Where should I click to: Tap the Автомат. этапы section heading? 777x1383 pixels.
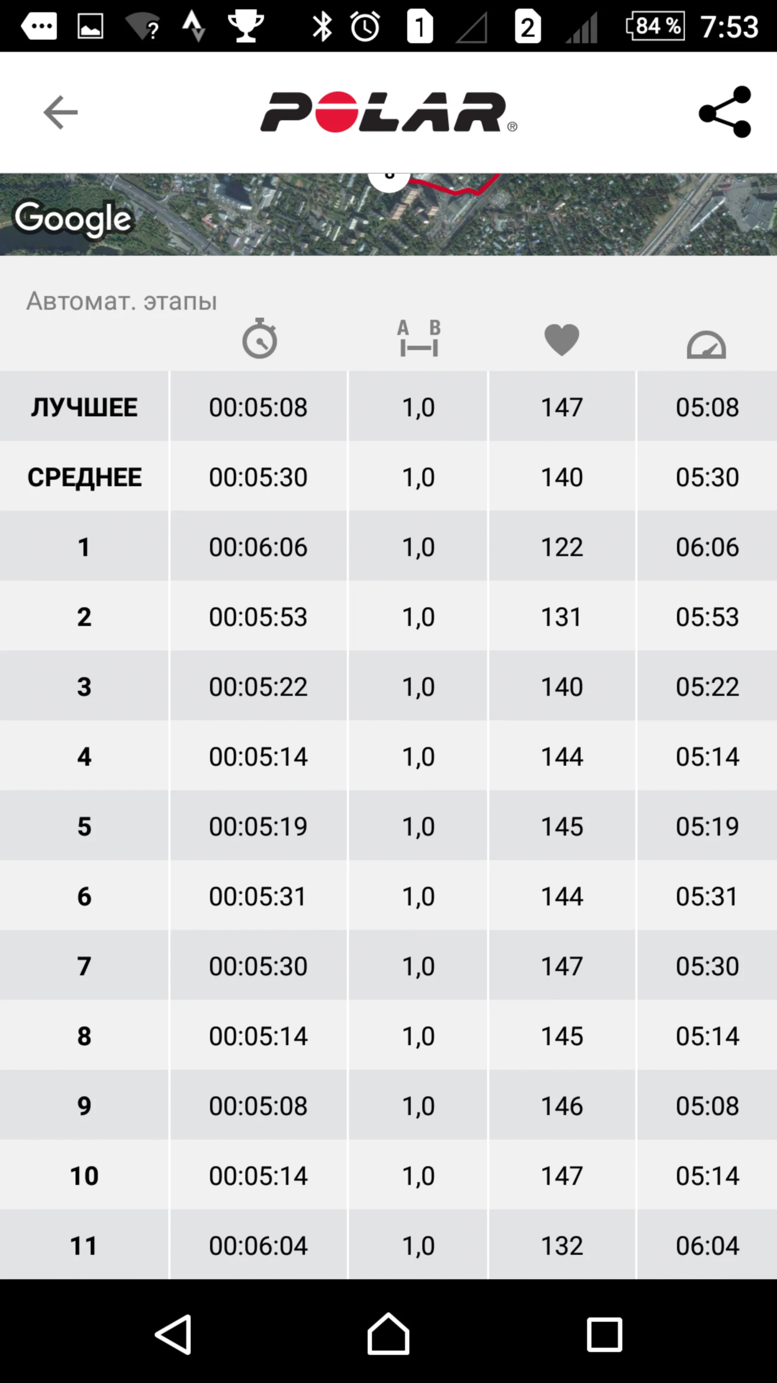[x=122, y=301]
